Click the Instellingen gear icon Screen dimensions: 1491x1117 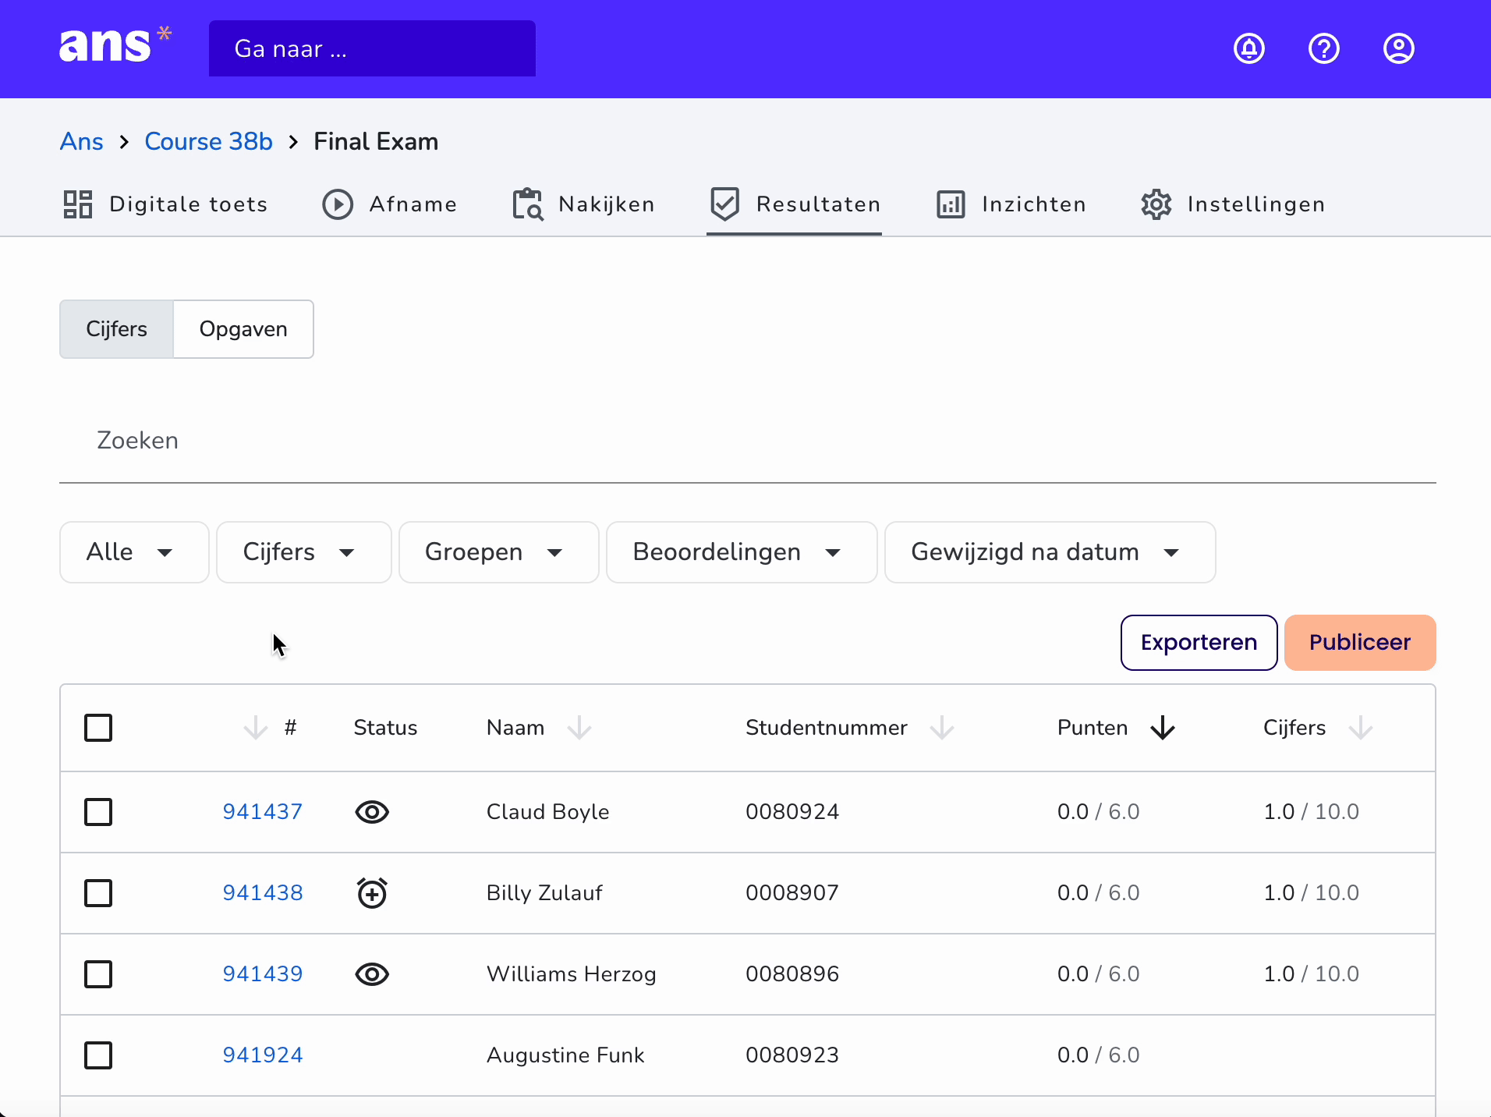[x=1156, y=204]
